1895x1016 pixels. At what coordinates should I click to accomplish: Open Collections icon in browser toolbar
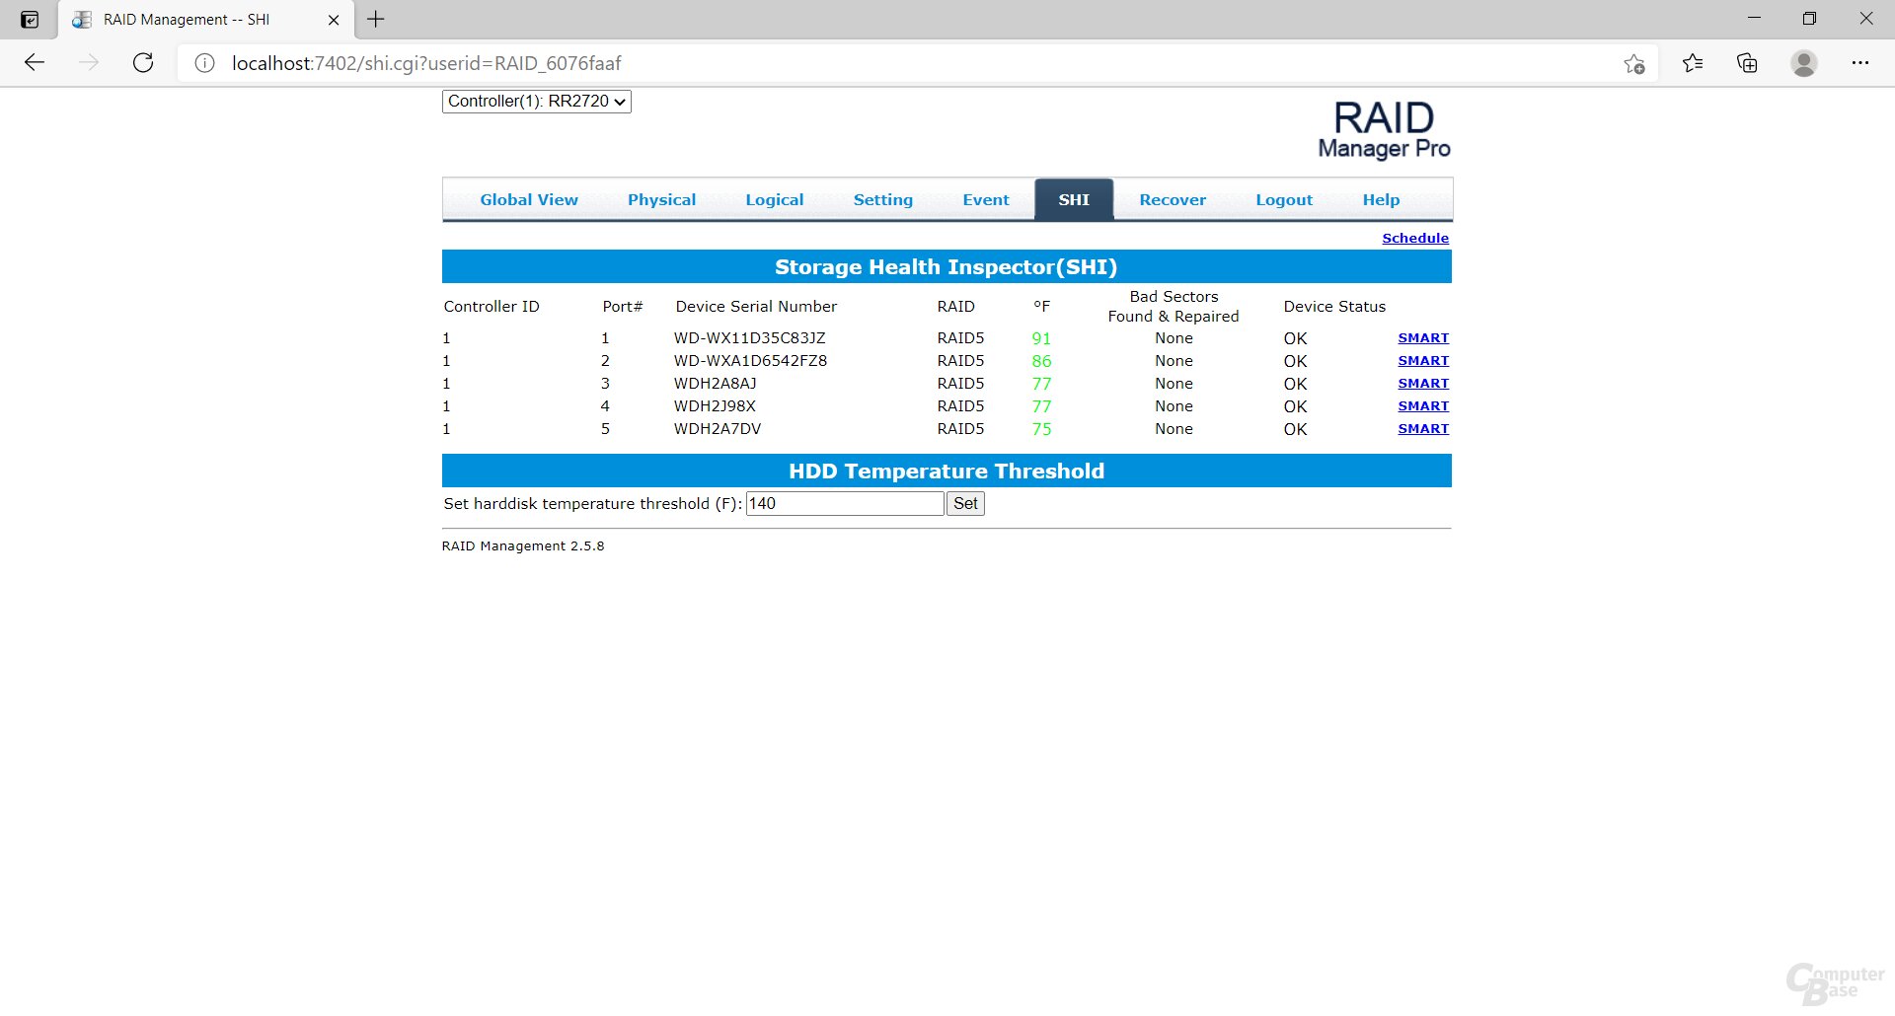(1747, 63)
